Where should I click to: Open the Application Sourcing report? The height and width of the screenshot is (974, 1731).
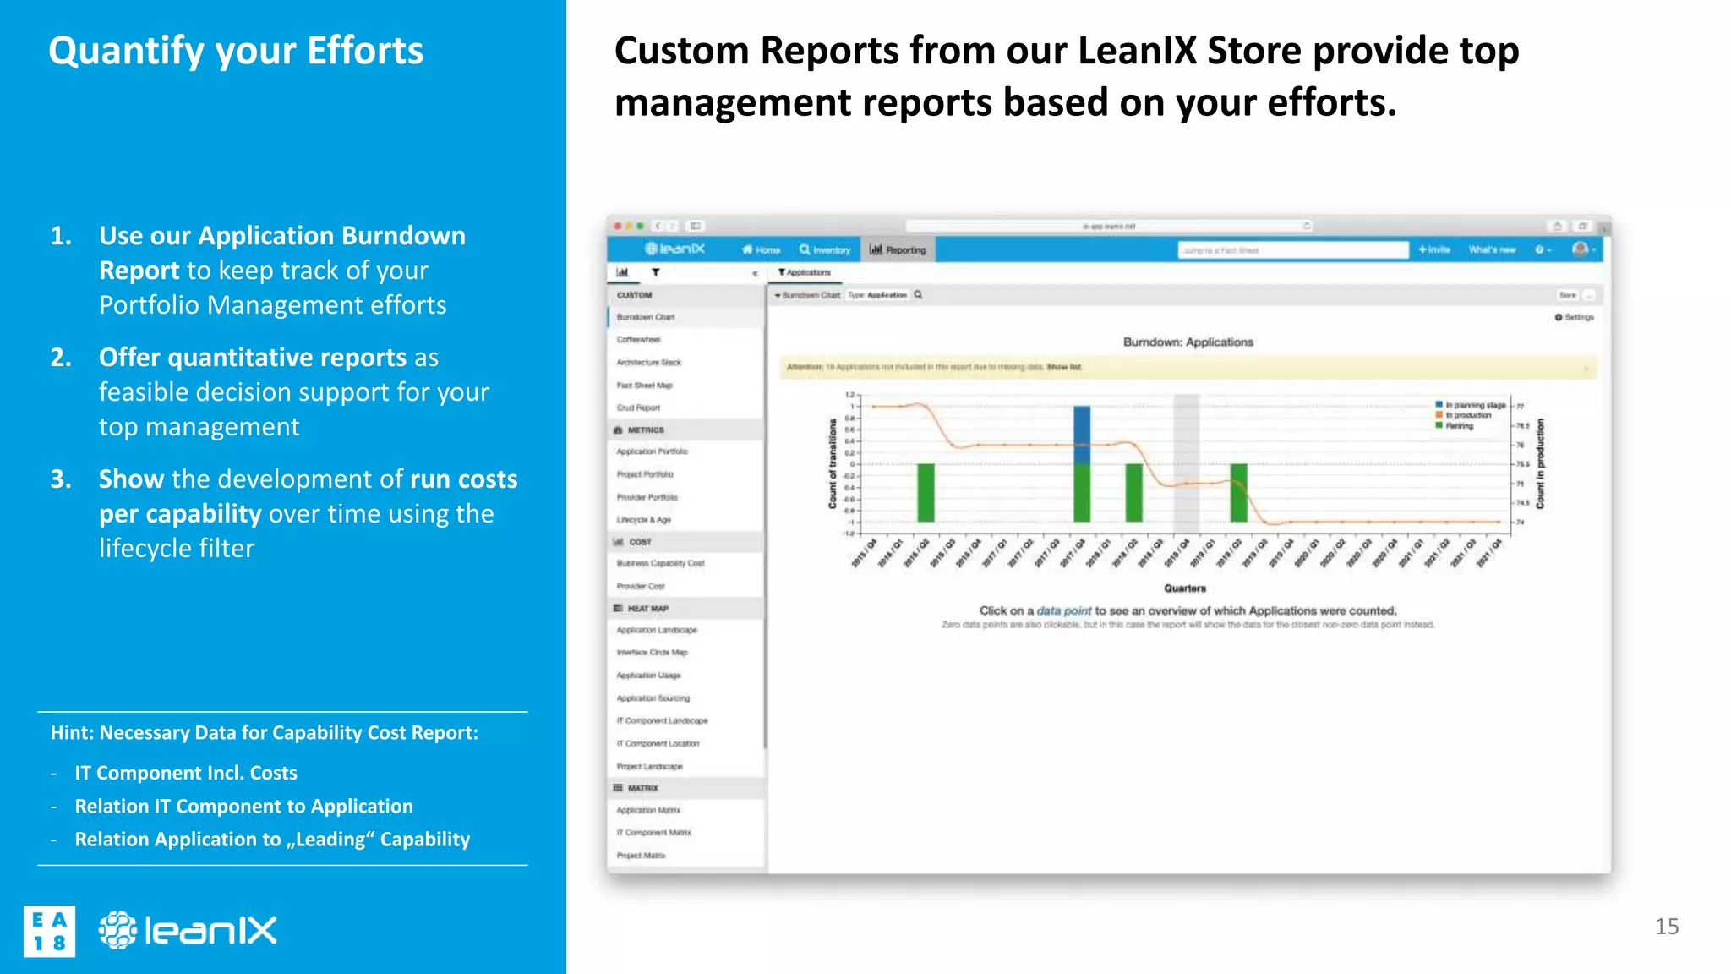pos(653,698)
